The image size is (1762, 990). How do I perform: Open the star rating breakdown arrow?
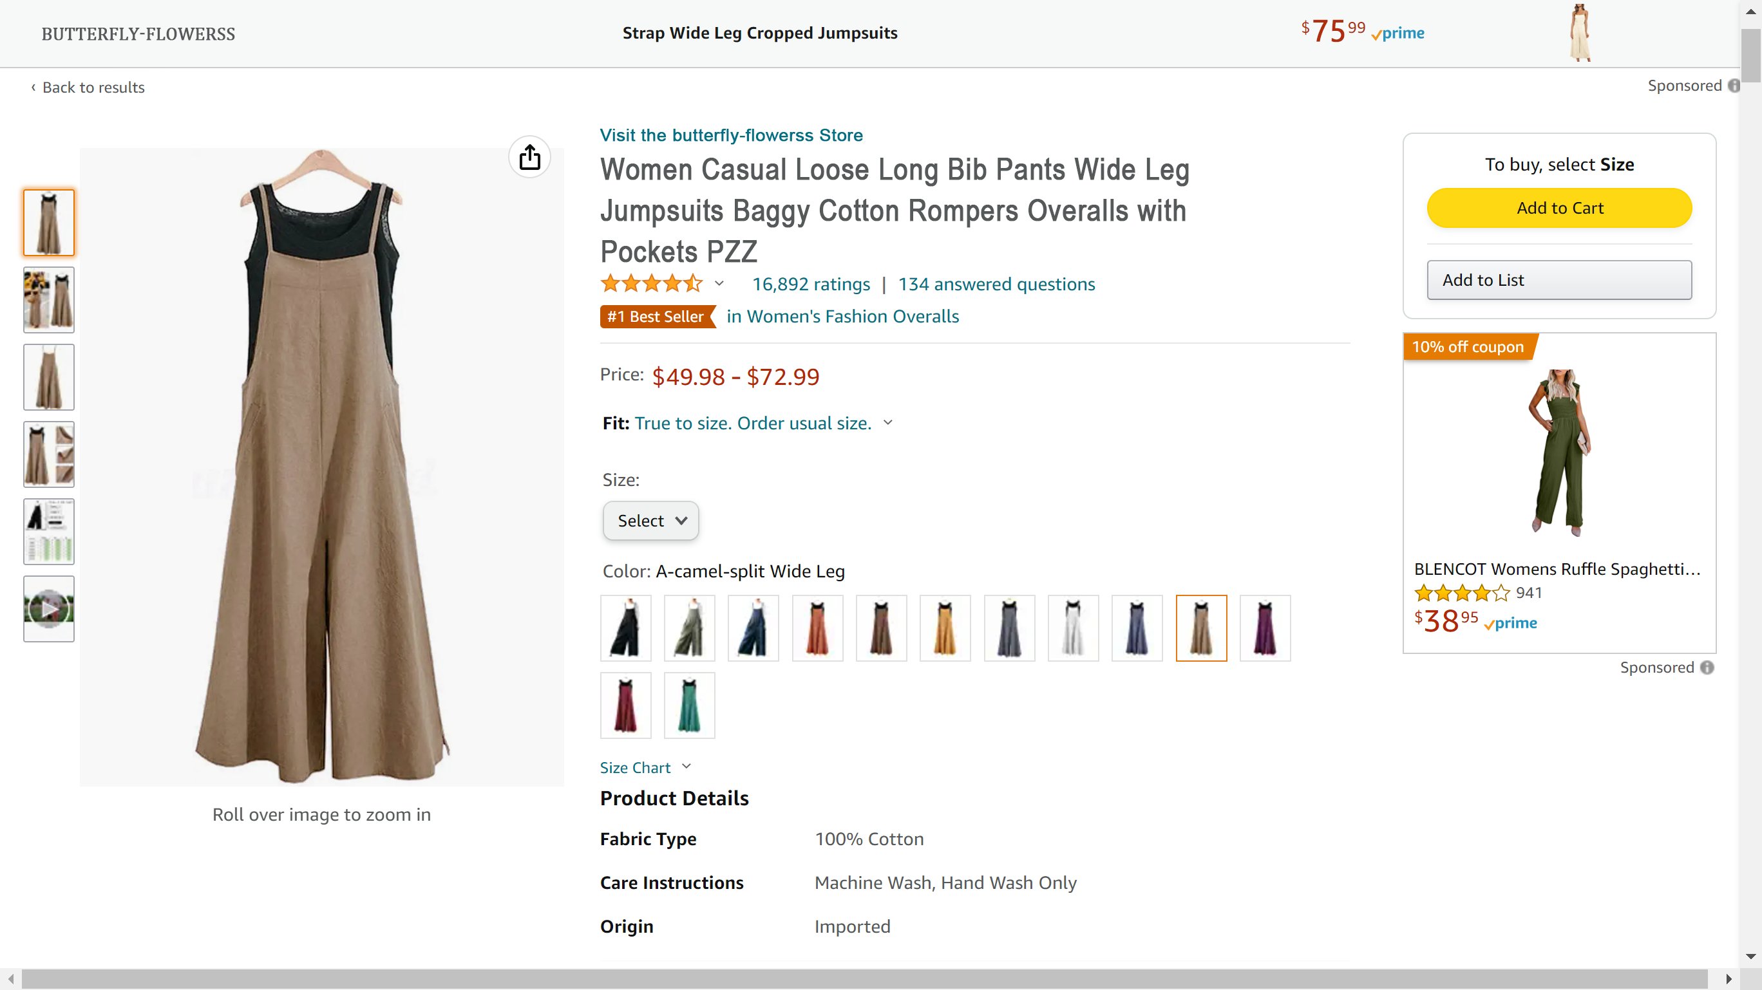pos(719,283)
